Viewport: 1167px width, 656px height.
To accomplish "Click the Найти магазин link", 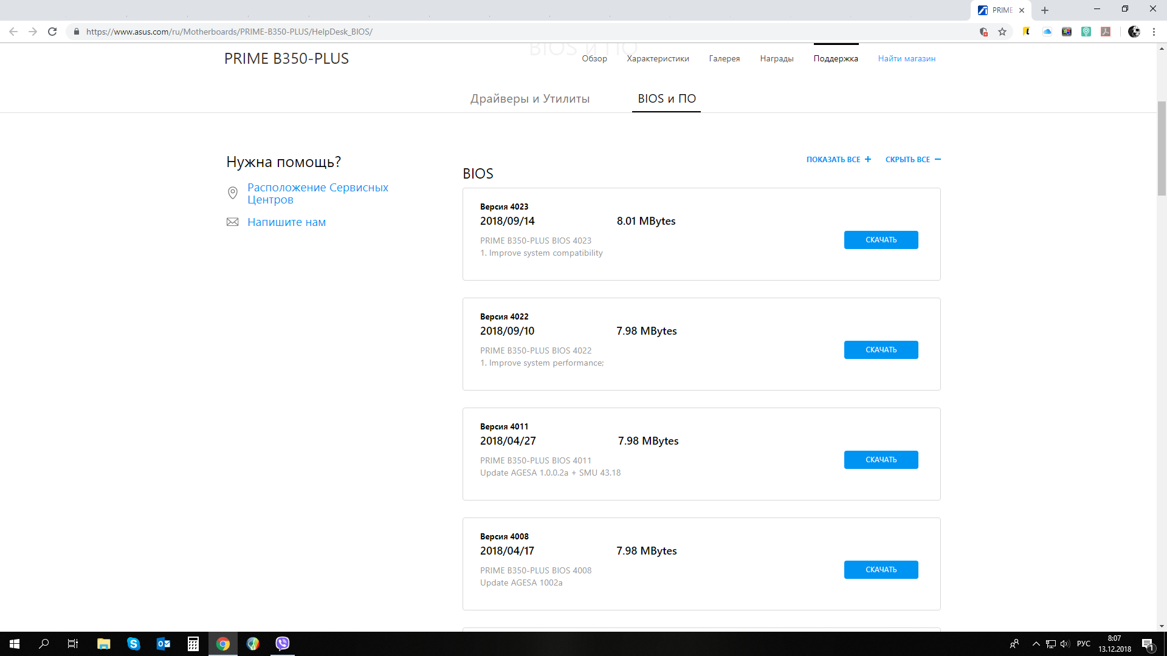I will [906, 58].
